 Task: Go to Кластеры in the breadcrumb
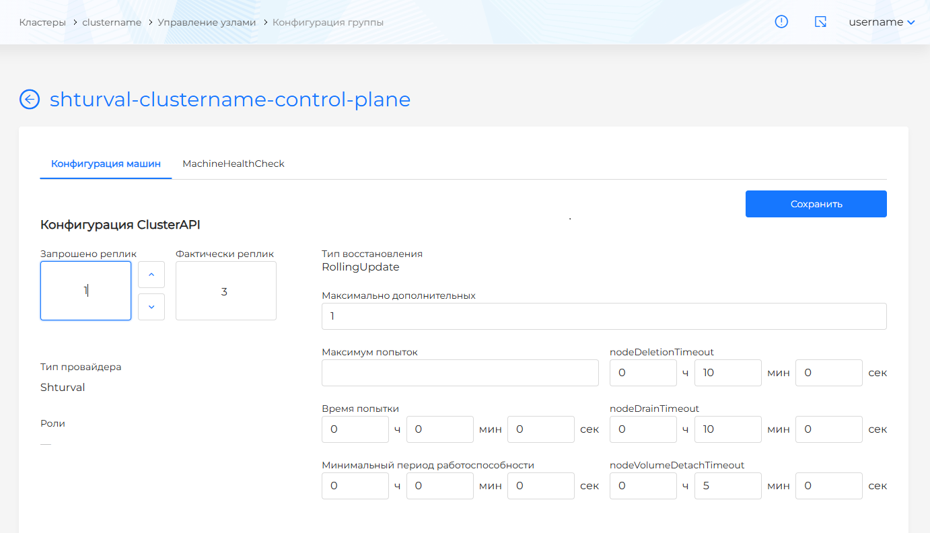point(42,22)
